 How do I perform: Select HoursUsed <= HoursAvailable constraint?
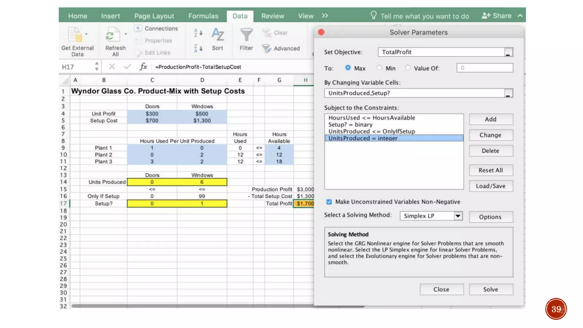coord(394,118)
